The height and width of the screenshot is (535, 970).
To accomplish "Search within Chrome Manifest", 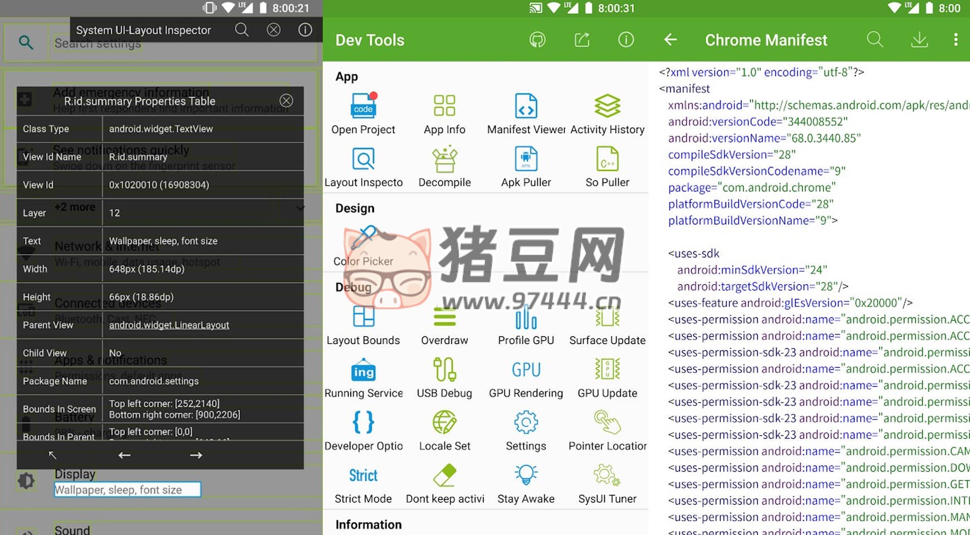I will pyautogui.click(x=875, y=40).
